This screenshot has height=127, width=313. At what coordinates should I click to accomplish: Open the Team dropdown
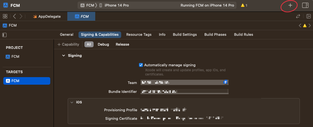[x=185, y=82]
